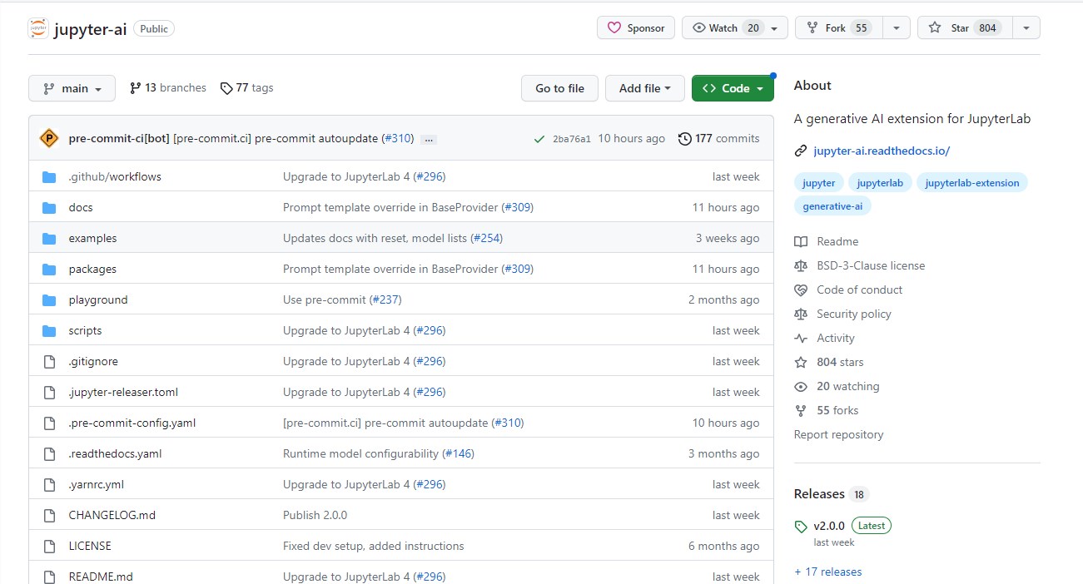The image size is (1083, 584).
Task: Select the generative-ai topic tag
Action: (x=832, y=206)
